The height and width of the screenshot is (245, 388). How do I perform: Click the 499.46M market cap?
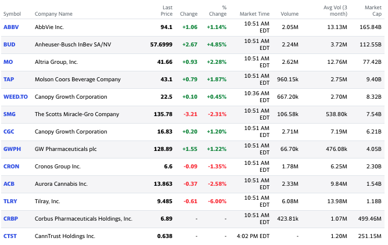(370, 219)
